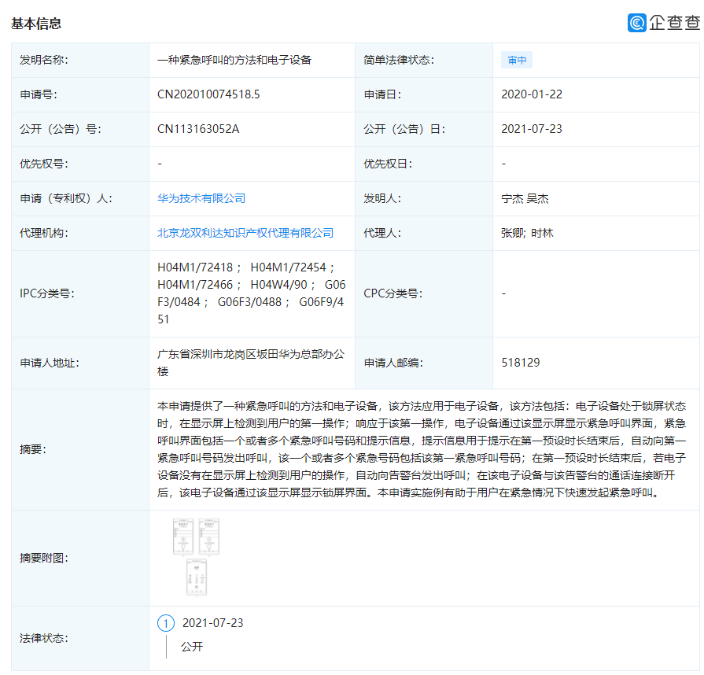Click the 发明人 label
704x675 pixels.
[x=382, y=198]
